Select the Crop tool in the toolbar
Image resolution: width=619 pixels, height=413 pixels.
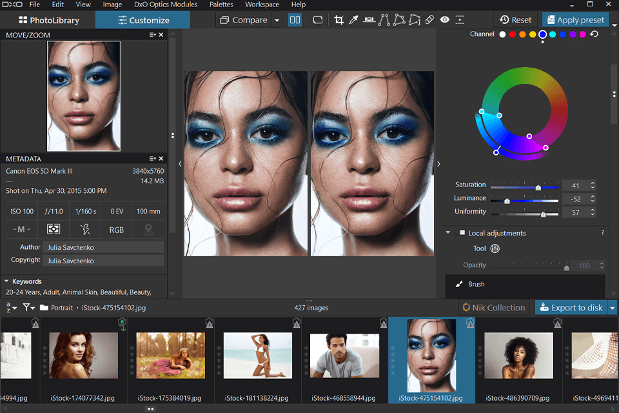(x=339, y=20)
